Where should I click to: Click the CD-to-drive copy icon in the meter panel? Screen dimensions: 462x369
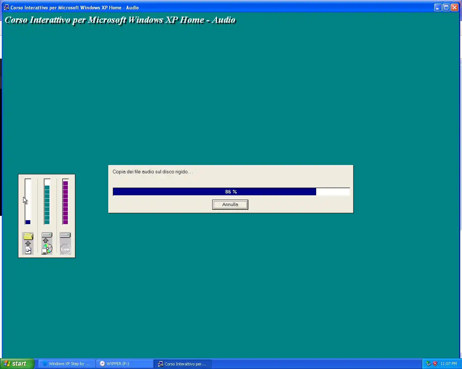pyautogui.click(x=47, y=244)
